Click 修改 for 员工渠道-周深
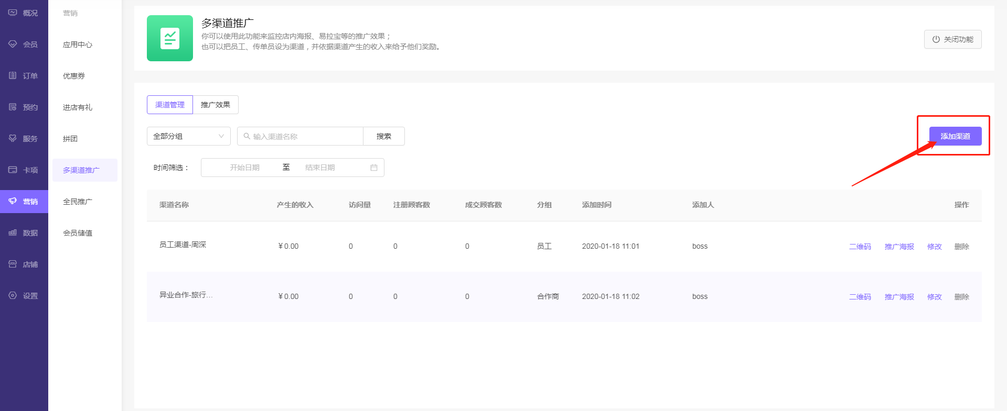1007x411 pixels. (935, 247)
